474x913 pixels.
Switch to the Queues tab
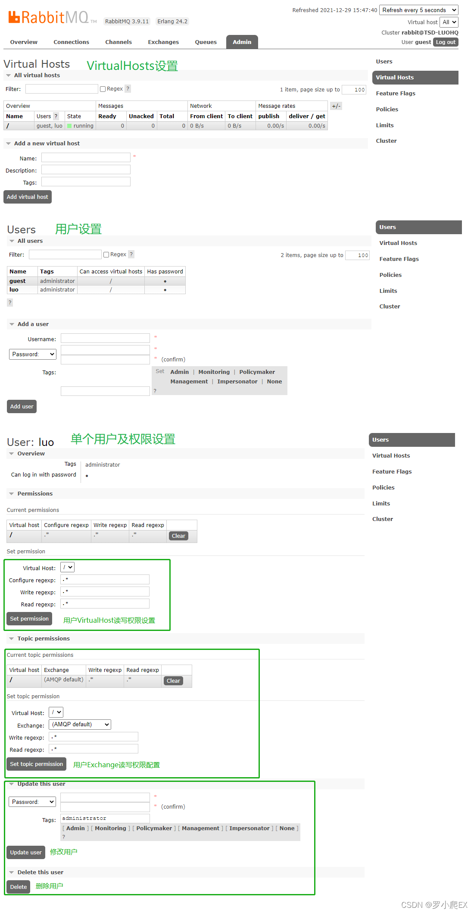pyautogui.click(x=206, y=42)
